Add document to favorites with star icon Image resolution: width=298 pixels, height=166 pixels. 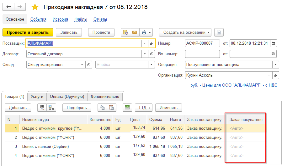click(35, 7)
